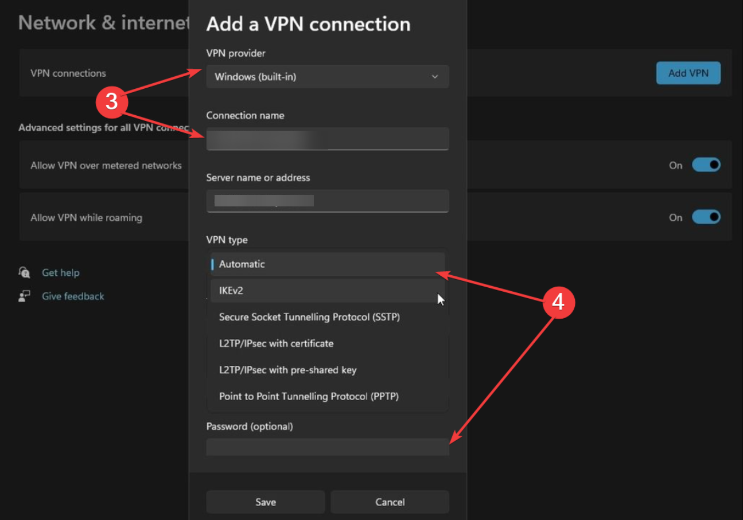Click the Give feedback person icon
This screenshot has width=743, height=520.
pyautogui.click(x=24, y=296)
